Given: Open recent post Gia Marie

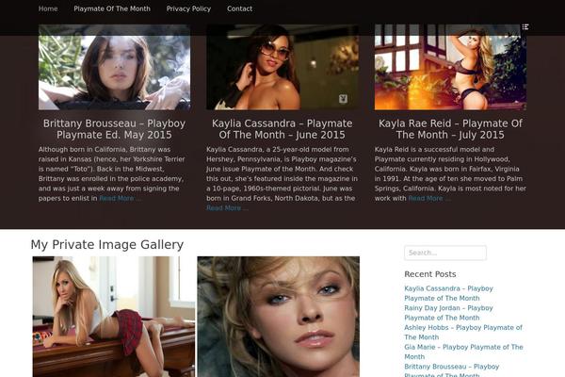Looking at the screenshot, I should (463, 352).
